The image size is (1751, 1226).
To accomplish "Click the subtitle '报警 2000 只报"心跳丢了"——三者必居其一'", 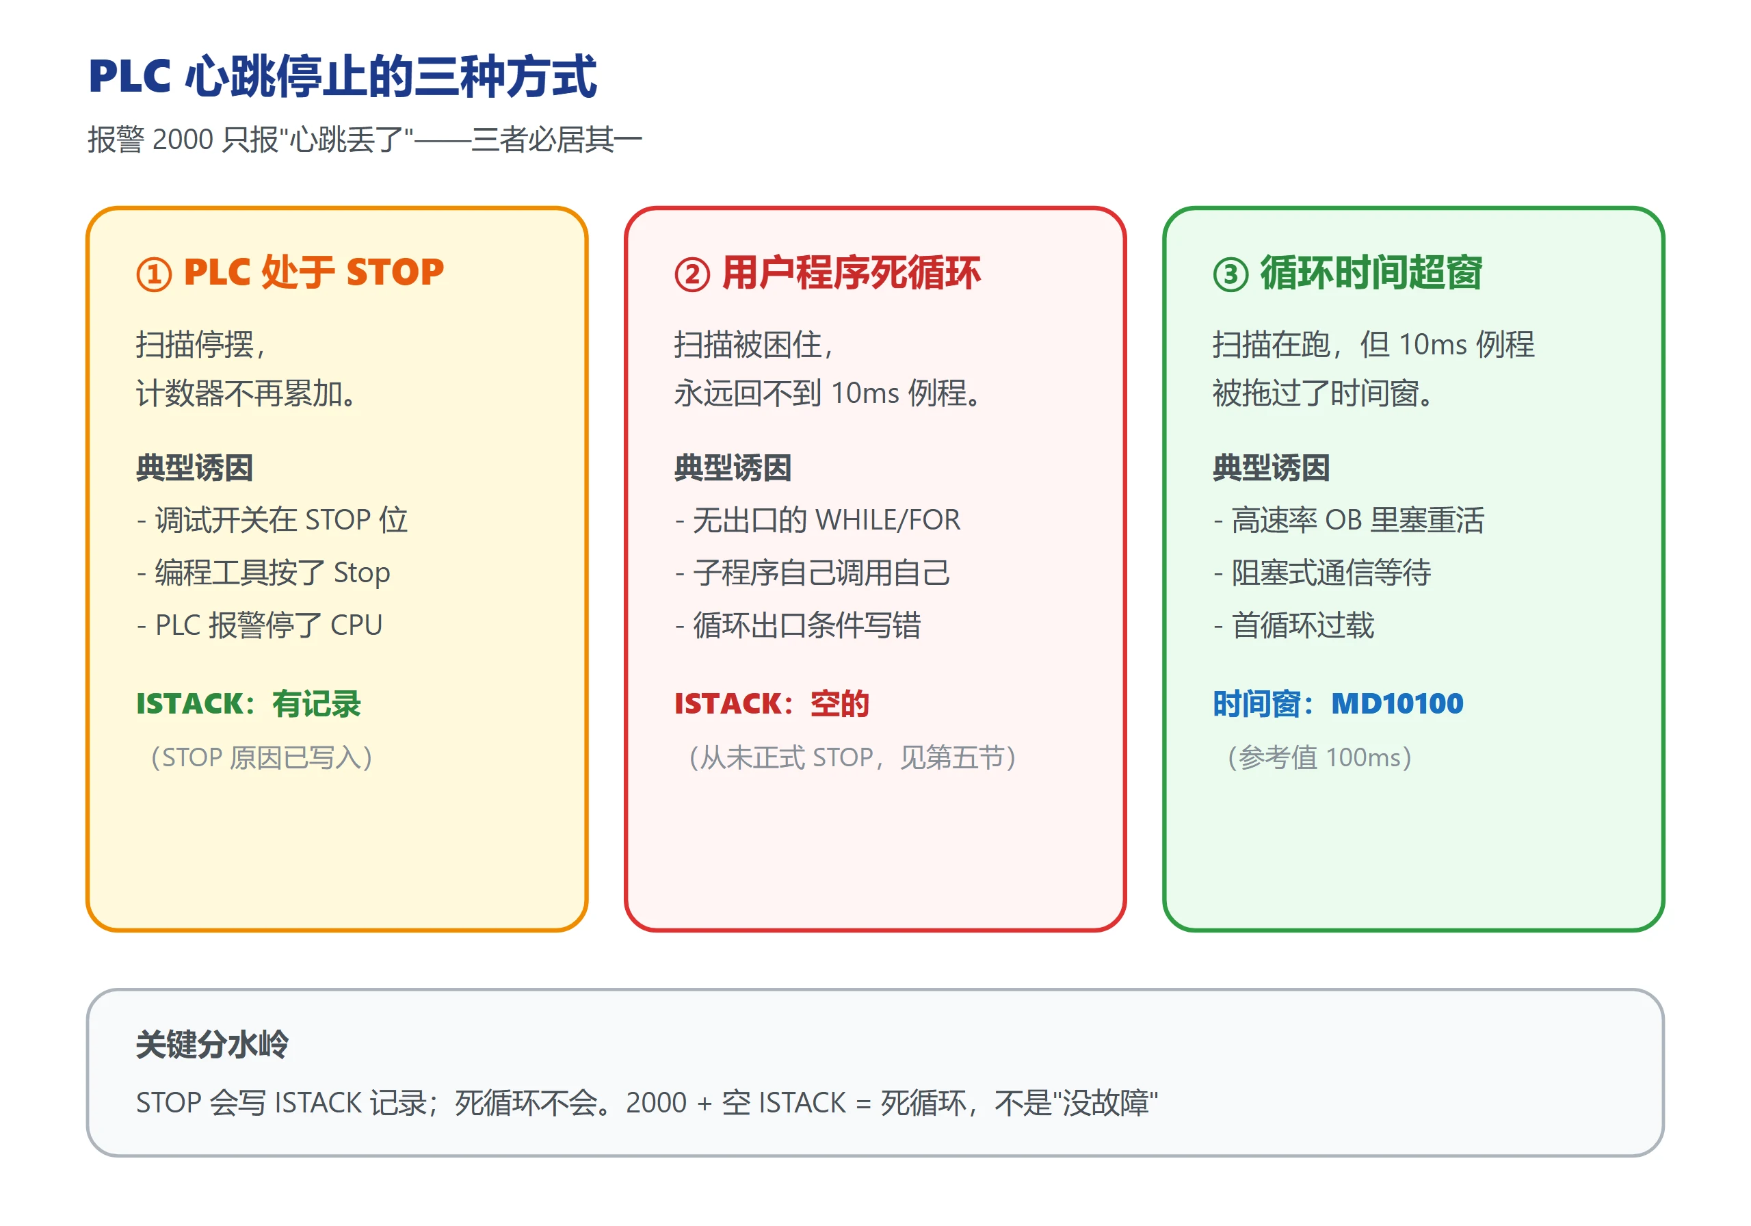I will click(365, 140).
